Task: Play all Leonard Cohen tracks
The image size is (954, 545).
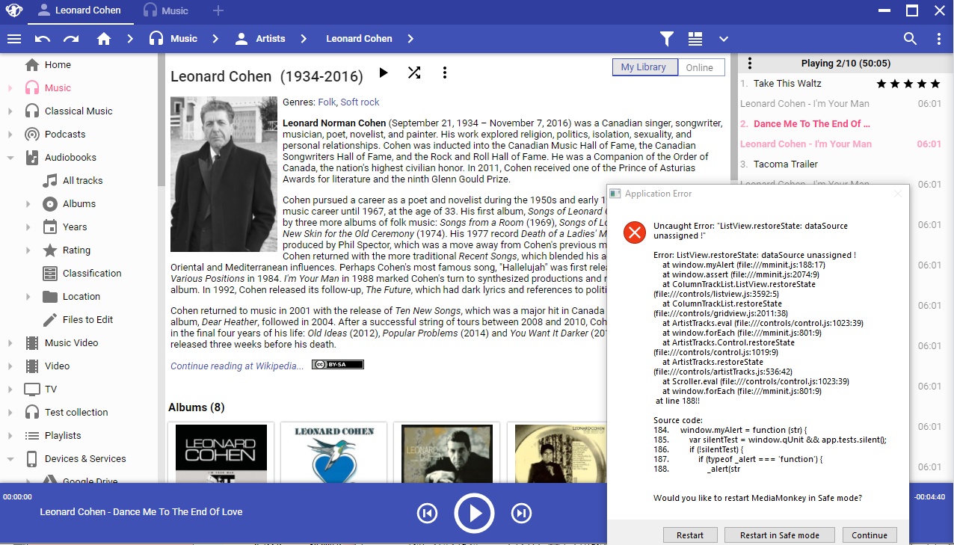Action: tap(384, 73)
